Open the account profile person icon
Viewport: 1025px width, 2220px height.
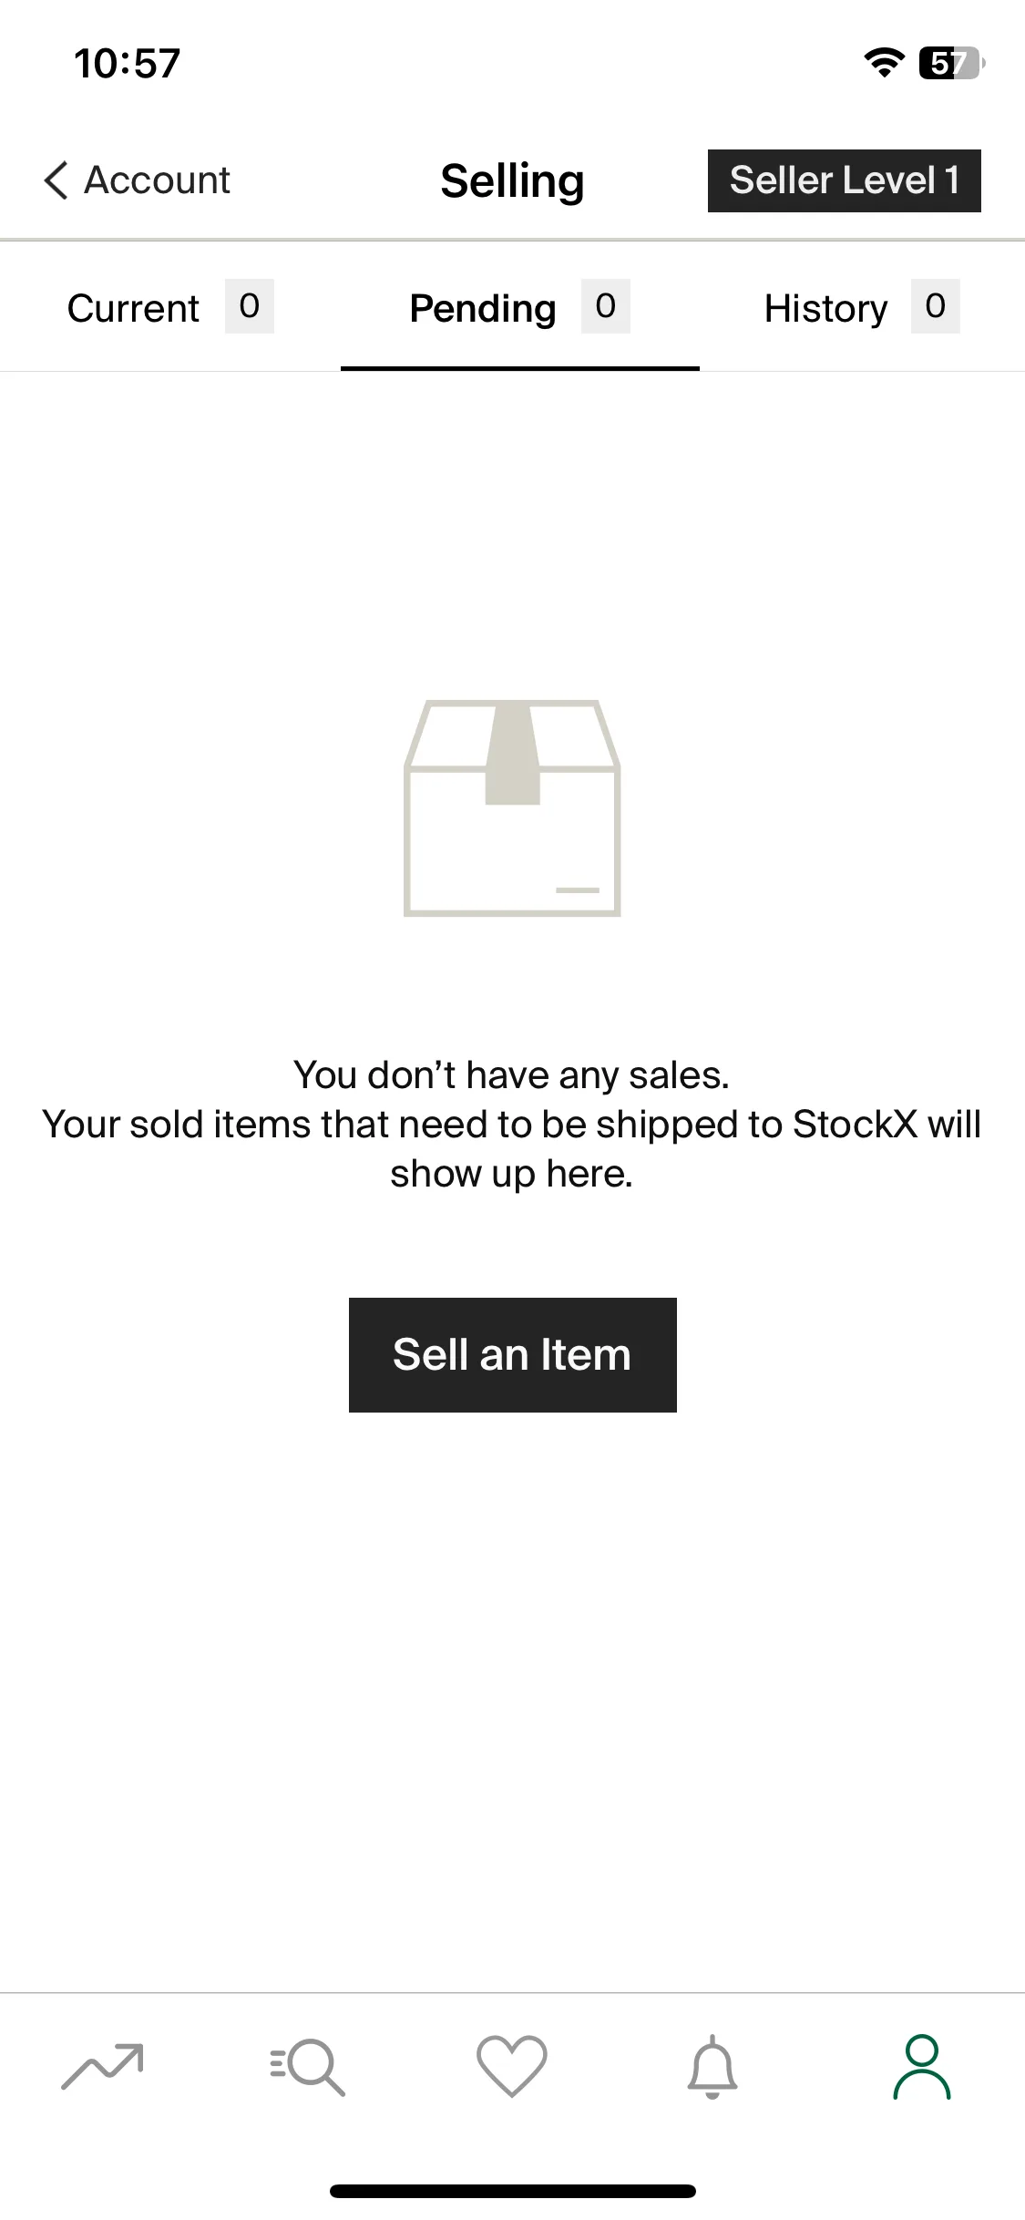tap(922, 2066)
